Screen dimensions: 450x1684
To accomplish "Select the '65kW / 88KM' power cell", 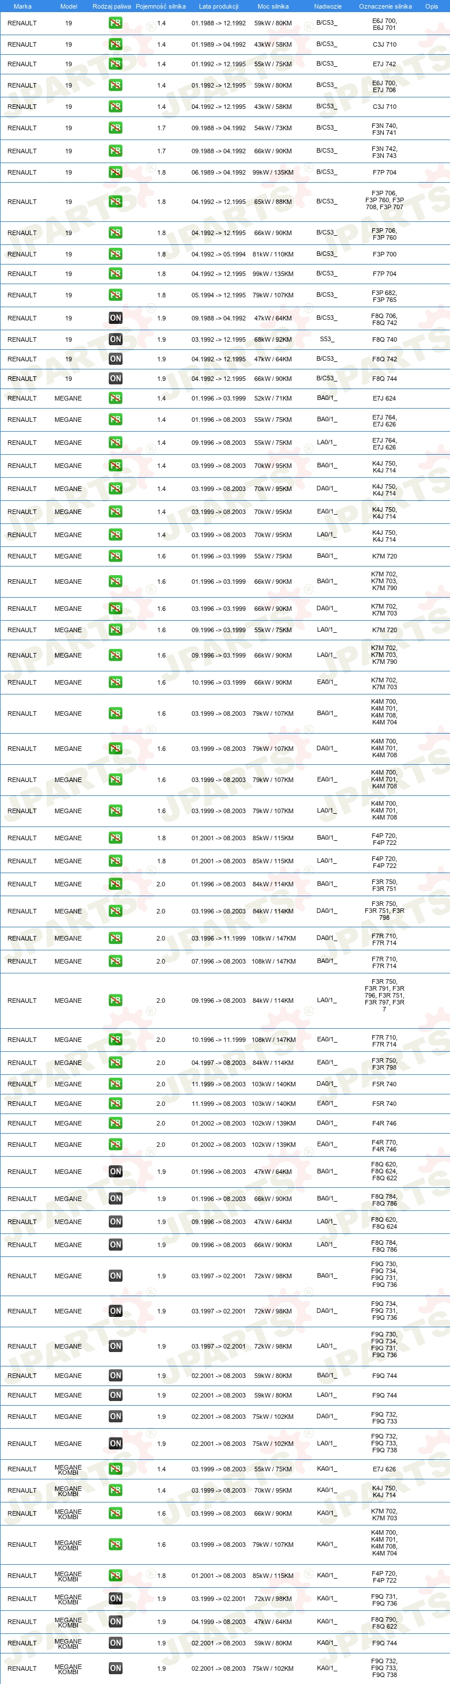I will click(273, 202).
